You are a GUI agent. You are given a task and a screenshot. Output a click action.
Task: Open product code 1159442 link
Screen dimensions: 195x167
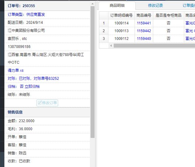tap(144, 31)
